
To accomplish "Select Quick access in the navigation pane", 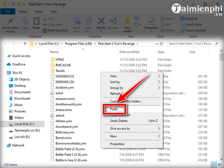I will click(19, 56).
